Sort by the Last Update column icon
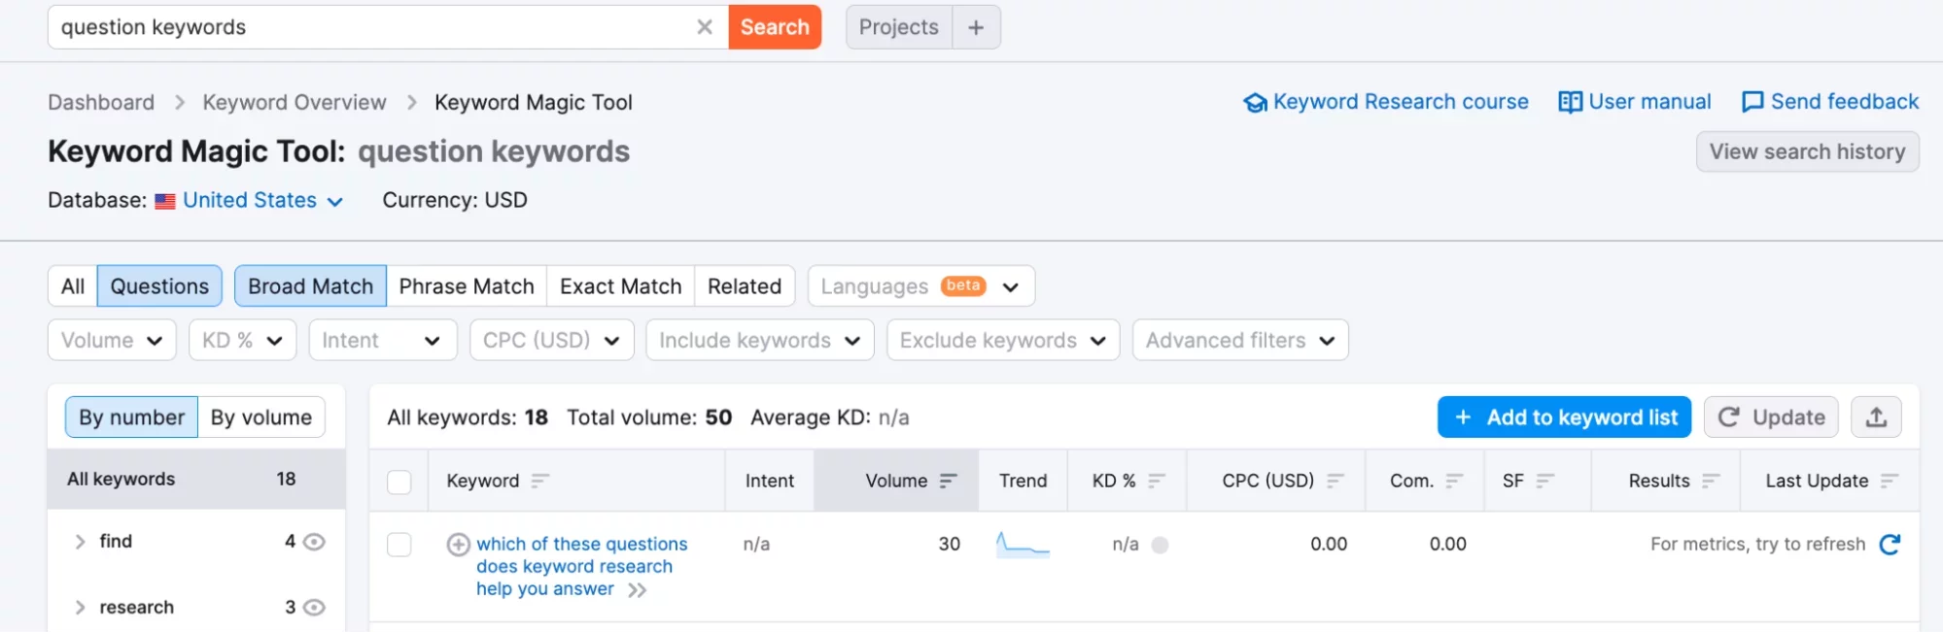The width and height of the screenshot is (1943, 633). 1890,481
